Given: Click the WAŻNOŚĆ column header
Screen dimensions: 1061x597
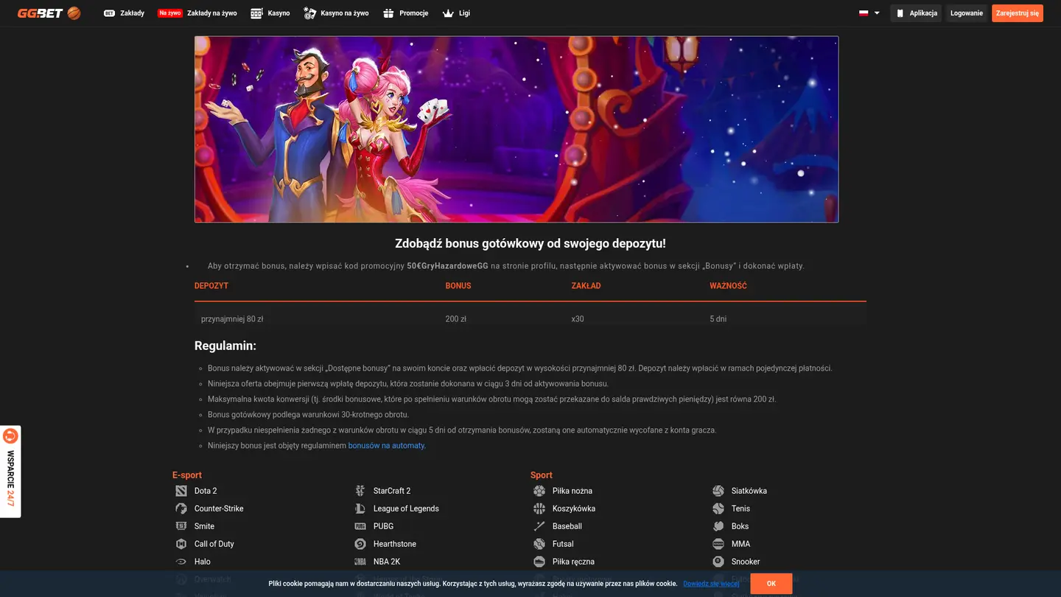Looking at the screenshot, I should coord(728,286).
